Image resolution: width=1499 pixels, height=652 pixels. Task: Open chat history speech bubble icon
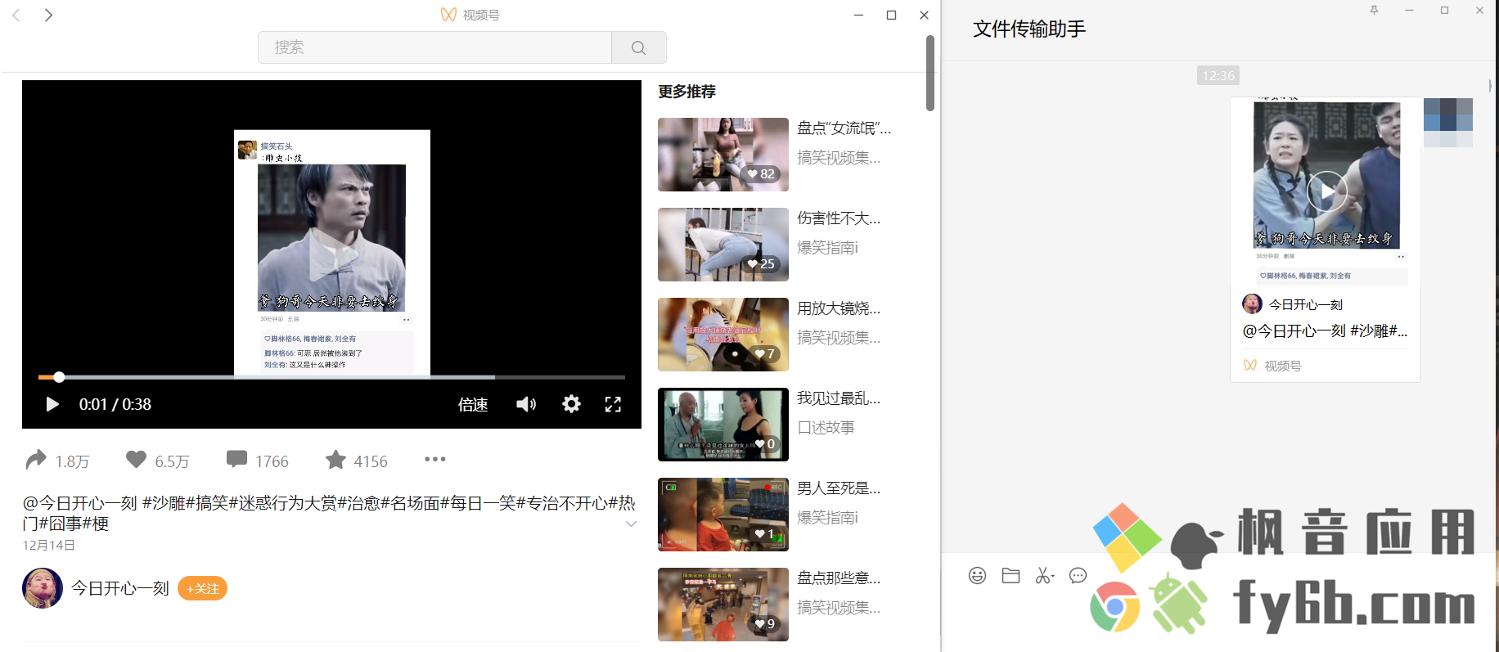(x=1078, y=575)
